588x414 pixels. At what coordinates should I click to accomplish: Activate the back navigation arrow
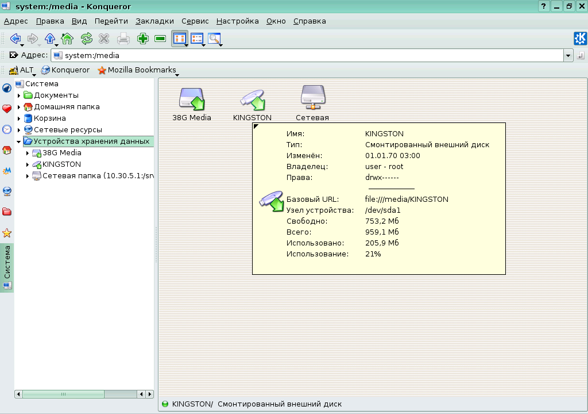coord(16,39)
